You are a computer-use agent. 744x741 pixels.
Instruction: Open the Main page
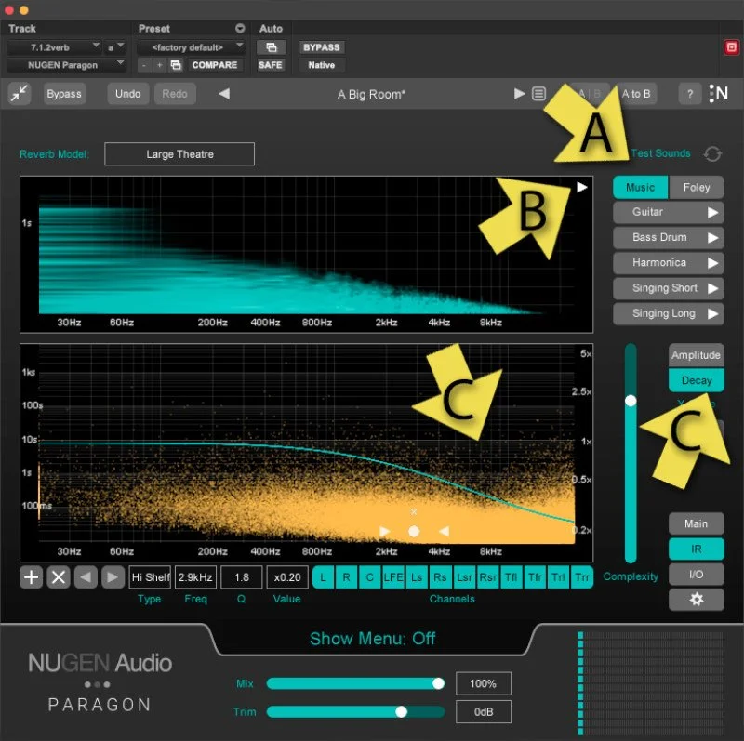(696, 523)
